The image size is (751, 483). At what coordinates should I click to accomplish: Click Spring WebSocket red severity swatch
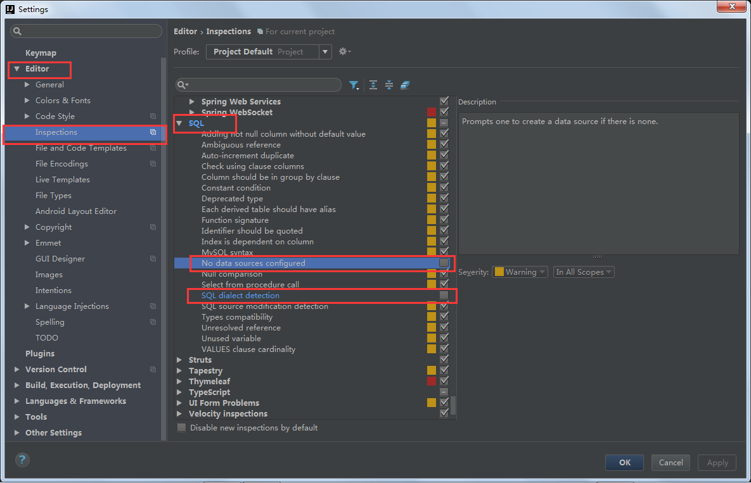(x=432, y=112)
